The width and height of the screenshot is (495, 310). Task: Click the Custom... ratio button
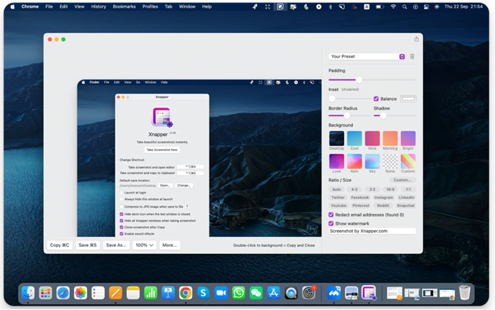click(x=402, y=180)
